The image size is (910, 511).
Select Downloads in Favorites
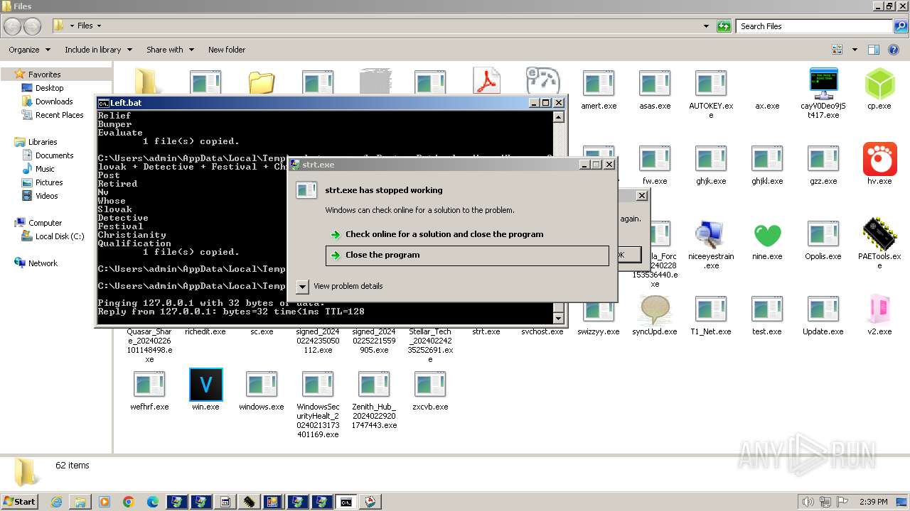[x=54, y=101]
